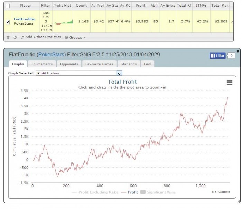Toggle Significant Wins legend item
The width and height of the screenshot is (242, 209).
coord(158,192)
